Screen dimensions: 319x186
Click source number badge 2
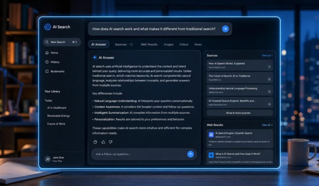coord(269,79)
